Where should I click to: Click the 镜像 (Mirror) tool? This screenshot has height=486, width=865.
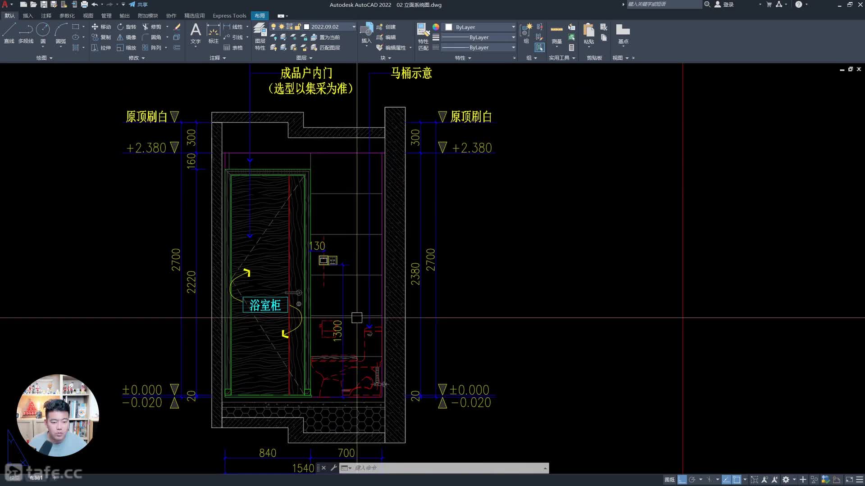pyautogui.click(x=127, y=37)
